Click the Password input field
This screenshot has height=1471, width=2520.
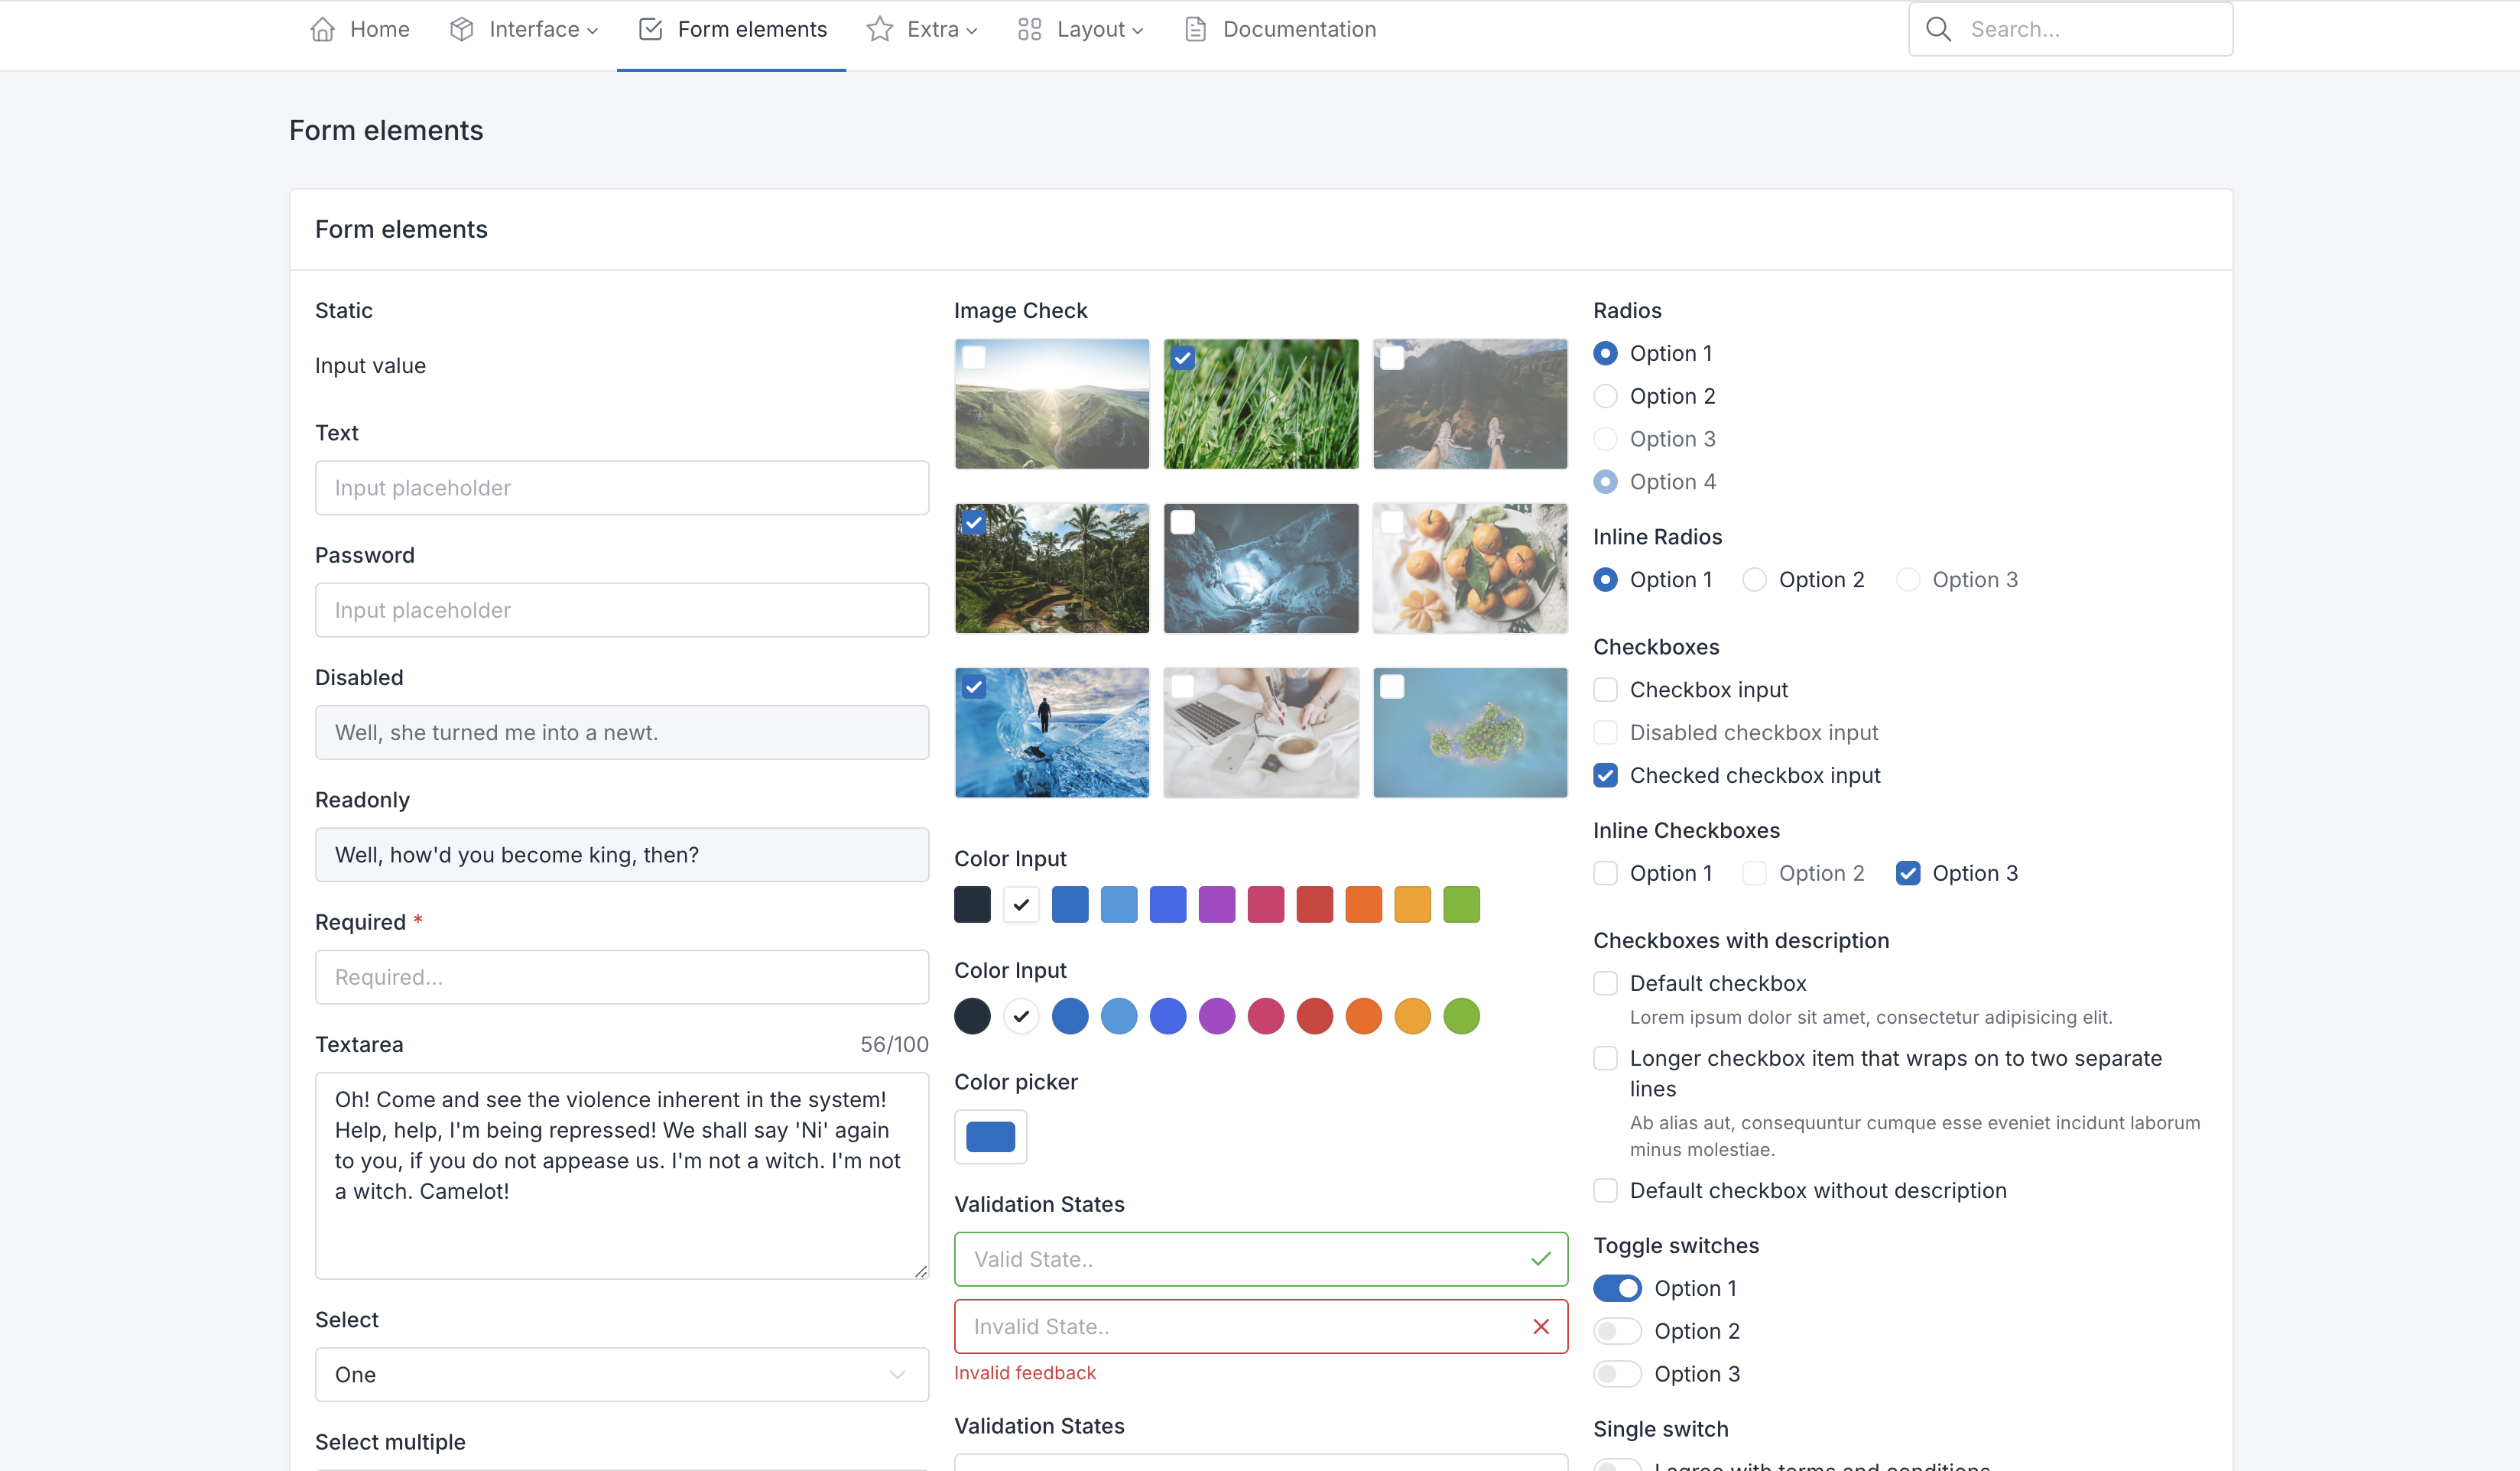621,610
